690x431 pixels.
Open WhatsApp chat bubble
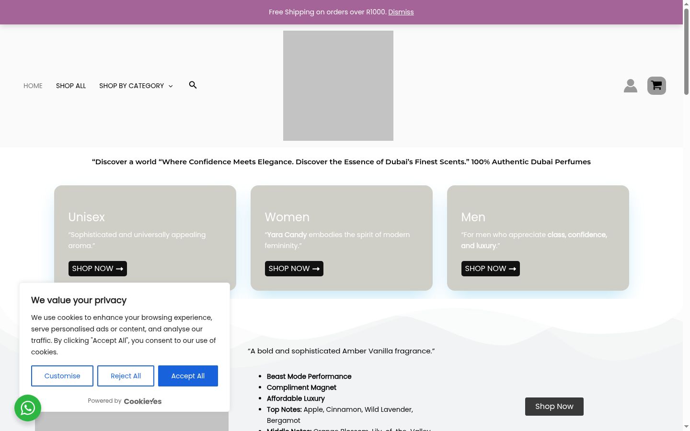pos(28,408)
